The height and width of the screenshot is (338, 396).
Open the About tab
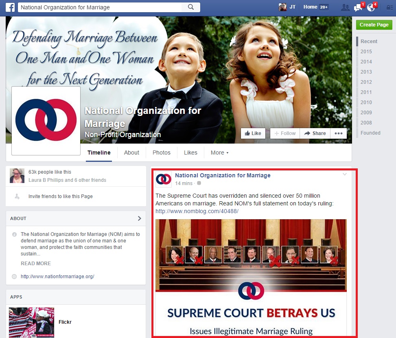tap(131, 153)
